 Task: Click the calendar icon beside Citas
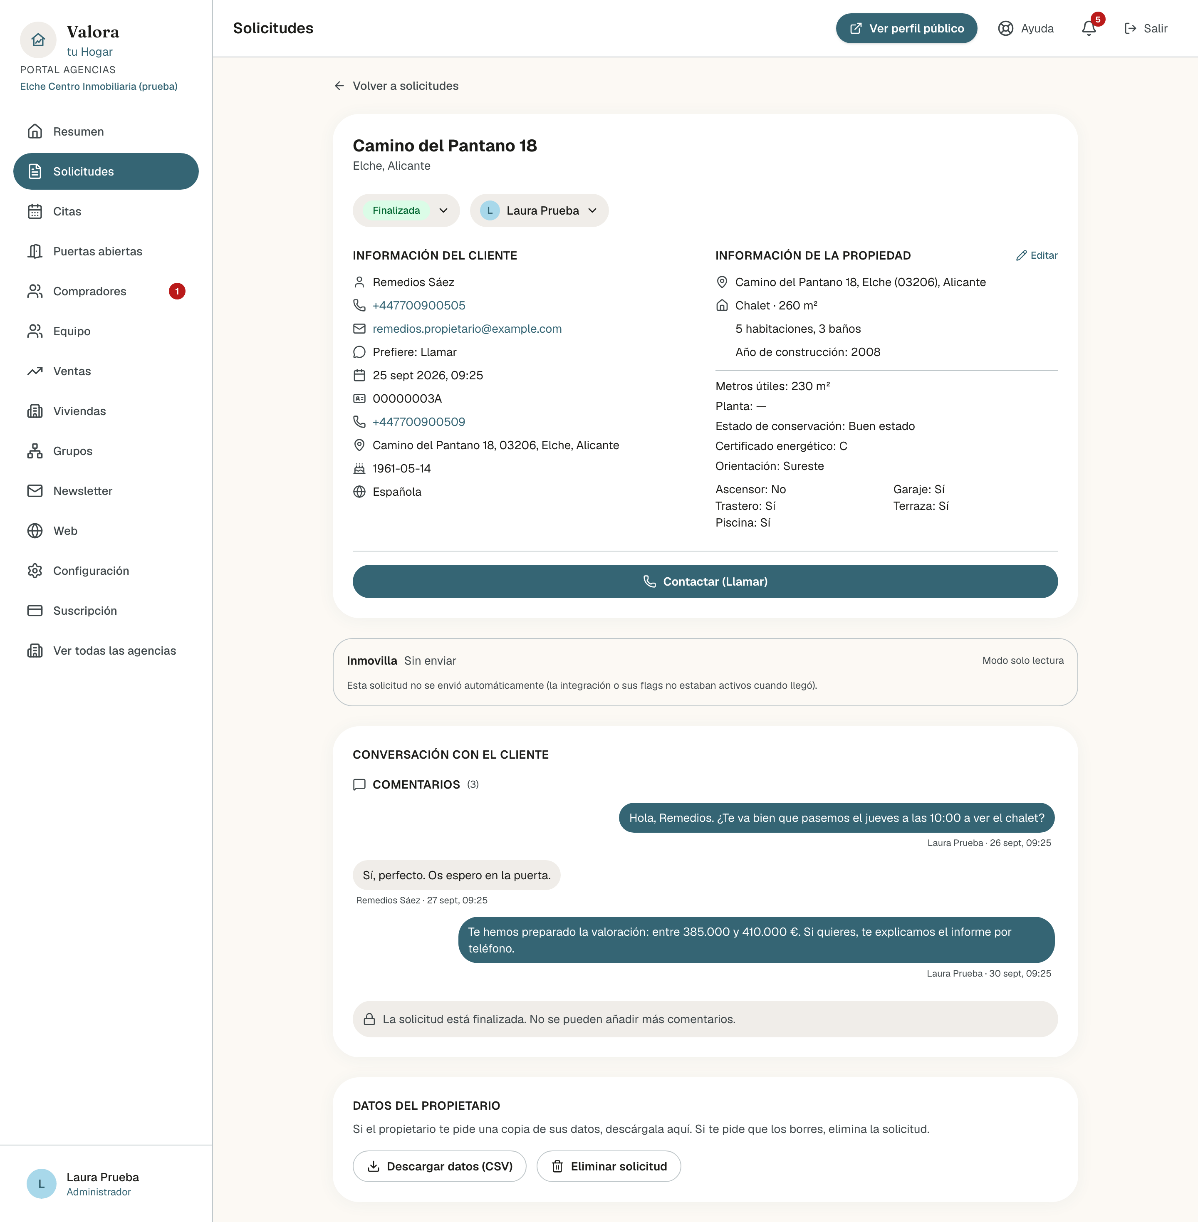(x=35, y=211)
